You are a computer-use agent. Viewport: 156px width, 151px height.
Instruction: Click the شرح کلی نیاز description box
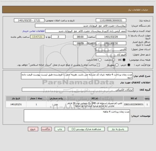pos(77,76)
